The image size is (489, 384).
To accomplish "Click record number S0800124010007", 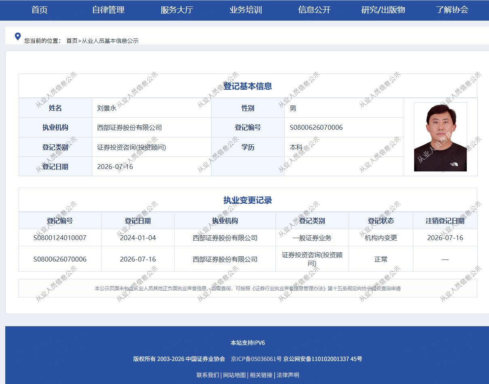I will (60, 238).
